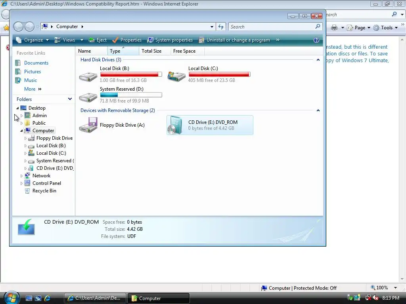
Task: Click the Music favorite link icon
Action: coord(18,80)
